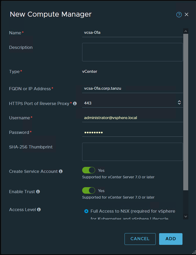
Task: Click the HTTPS Port of Reverse Proxy label
Action: tap(39, 104)
